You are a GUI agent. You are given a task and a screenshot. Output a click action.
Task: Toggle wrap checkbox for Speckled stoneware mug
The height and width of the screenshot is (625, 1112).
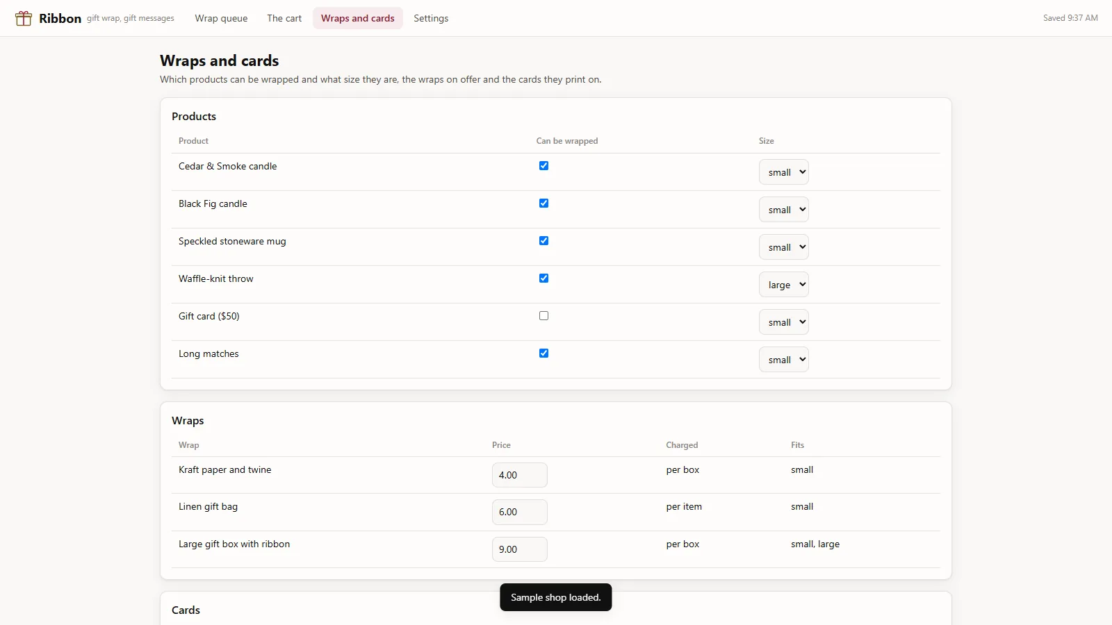click(x=543, y=241)
